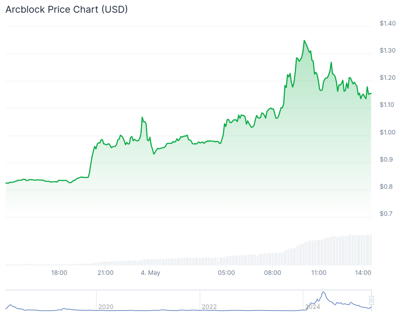This screenshot has width=402, height=319.
Task: Click the $1.00 price axis label
Action: click(387, 132)
